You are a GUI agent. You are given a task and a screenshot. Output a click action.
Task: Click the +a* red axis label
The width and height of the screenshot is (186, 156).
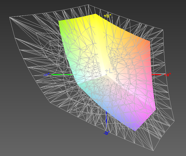[x=167, y=75]
